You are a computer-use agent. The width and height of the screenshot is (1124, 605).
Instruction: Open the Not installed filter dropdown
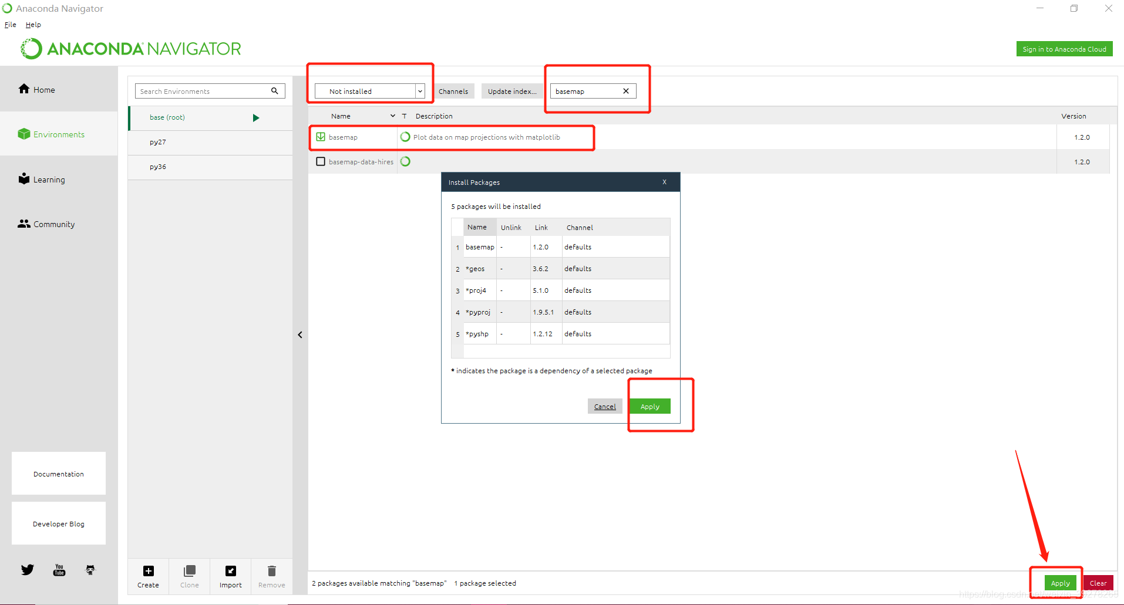coord(370,91)
